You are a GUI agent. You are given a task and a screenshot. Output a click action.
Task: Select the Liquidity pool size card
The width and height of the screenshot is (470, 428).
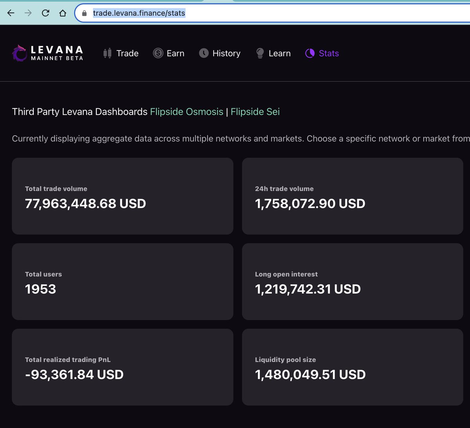click(x=352, y=366)
